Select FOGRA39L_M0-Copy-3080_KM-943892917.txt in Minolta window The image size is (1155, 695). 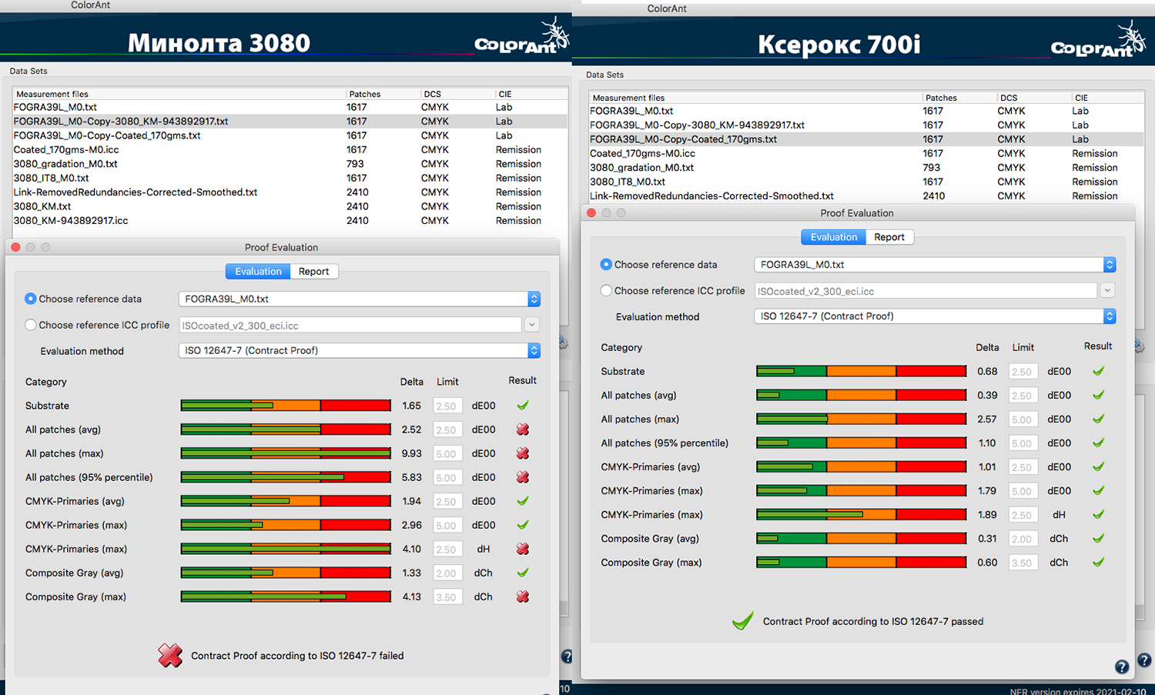[x=290, y=121]
